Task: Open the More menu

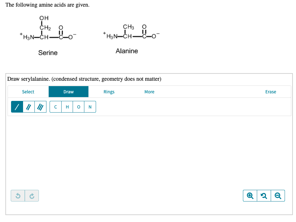Action: click(149, 92)
